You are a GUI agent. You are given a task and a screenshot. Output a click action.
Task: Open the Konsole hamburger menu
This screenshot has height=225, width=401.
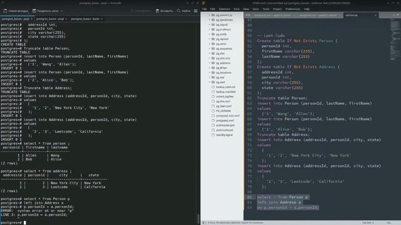[195, 11]
